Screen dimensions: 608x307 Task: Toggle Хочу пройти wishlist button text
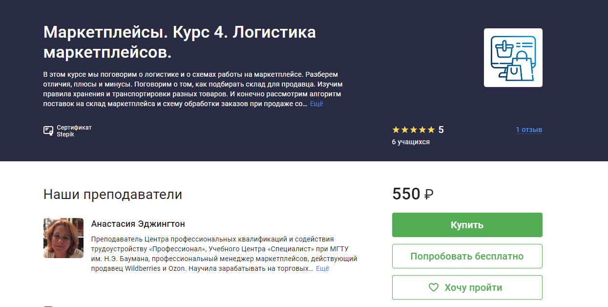[473, 287]
